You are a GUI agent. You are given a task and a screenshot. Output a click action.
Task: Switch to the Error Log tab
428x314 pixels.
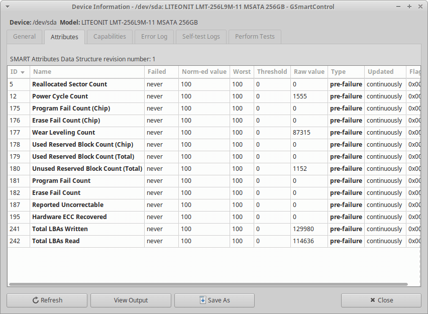(154, 37)
